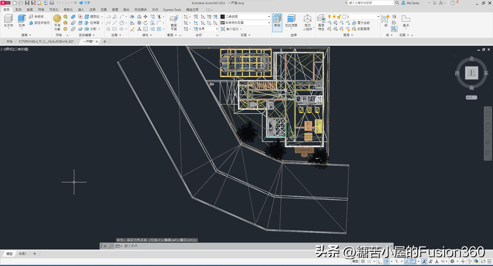Open the 世界 coordinate system dropdown
Viewport: 493px width, 266px height.
pyautogui.click(x=217, y=29)
